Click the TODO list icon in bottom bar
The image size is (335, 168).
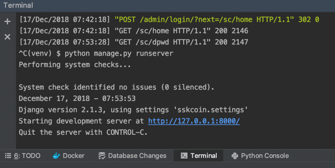(x=8, y=156)
